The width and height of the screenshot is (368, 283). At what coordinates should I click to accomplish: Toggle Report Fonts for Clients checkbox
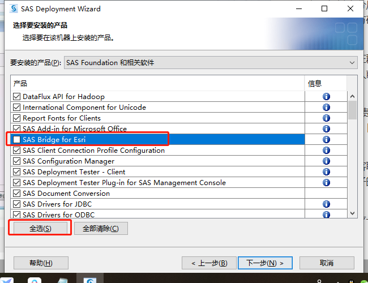click(16, 118)
